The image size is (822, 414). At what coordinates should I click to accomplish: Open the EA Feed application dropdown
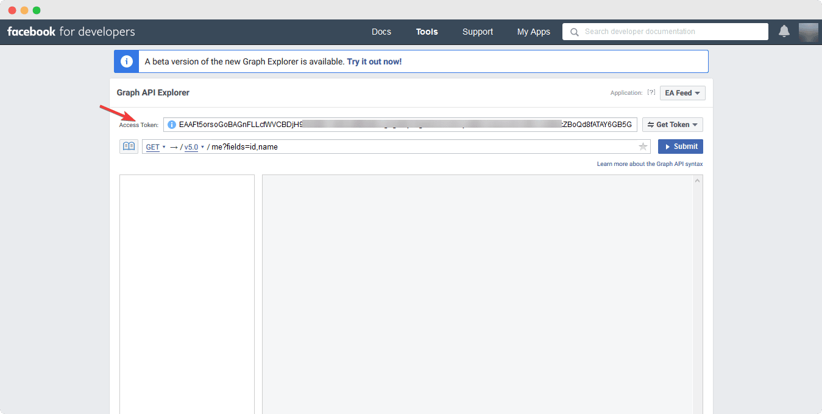[x=682, y=93]
